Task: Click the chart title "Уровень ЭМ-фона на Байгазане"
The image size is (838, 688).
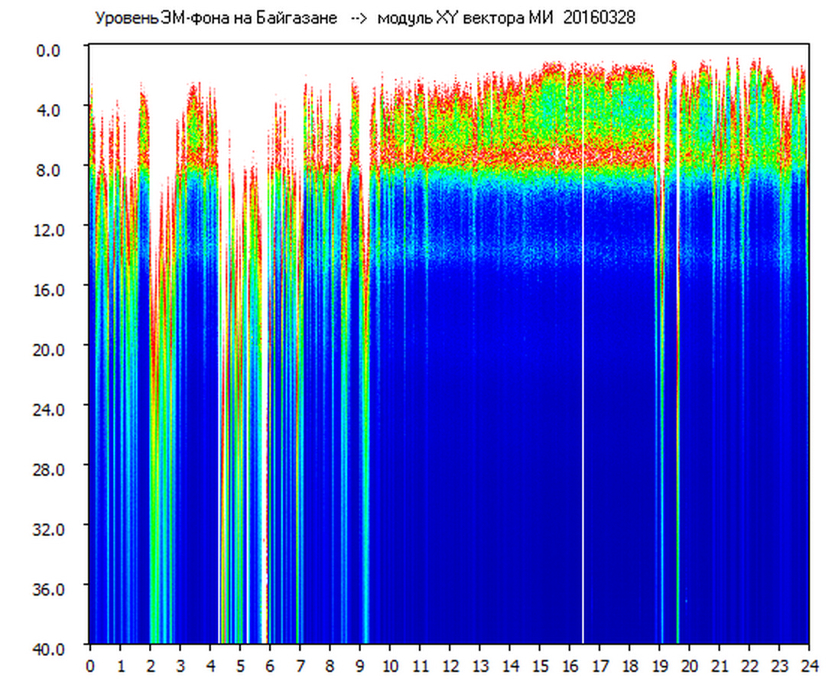Action: tap(216, 18)
